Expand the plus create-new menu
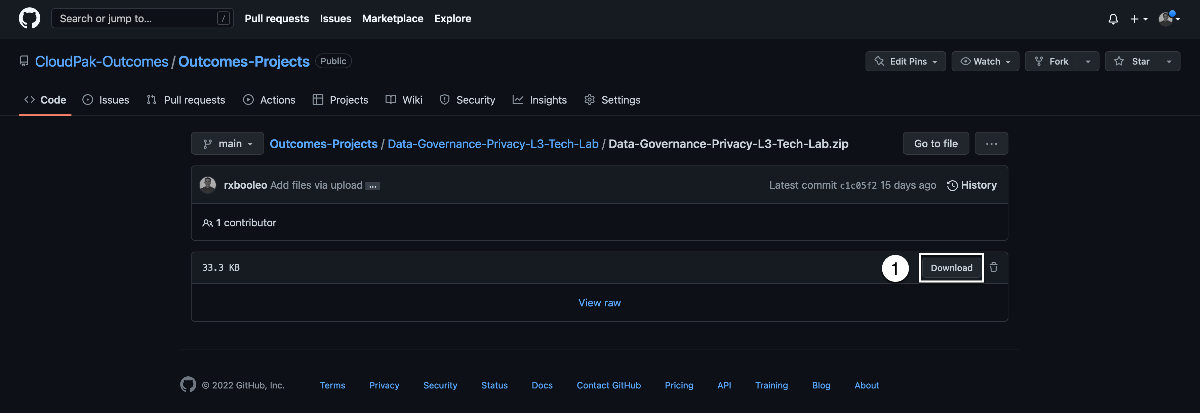Image resolution: width=1200 pixels, height=413 pixels. tap(1138, 19)
